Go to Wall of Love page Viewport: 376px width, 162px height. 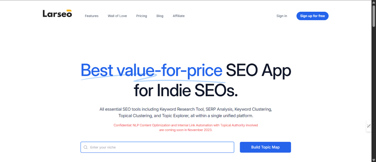tap(117, 16)
